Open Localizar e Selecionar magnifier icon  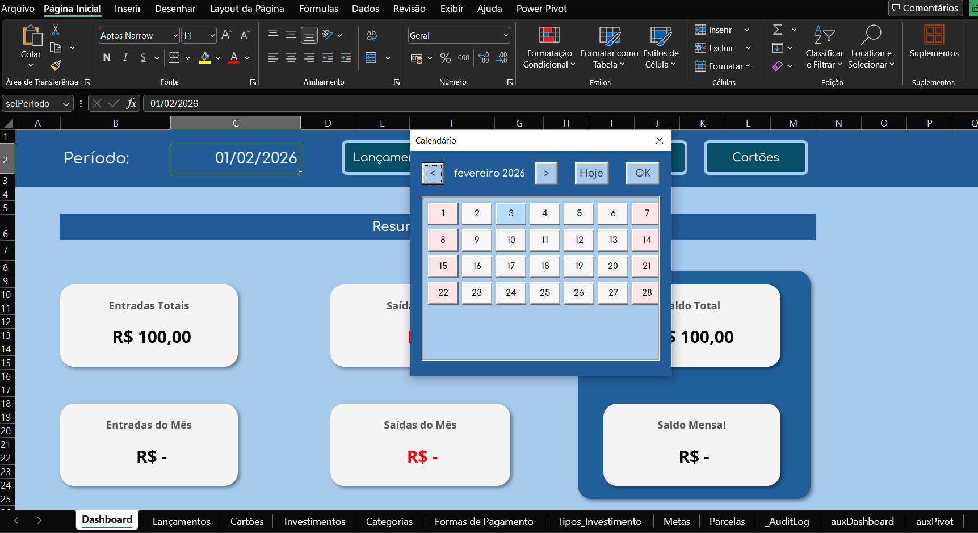coord(871,35)
